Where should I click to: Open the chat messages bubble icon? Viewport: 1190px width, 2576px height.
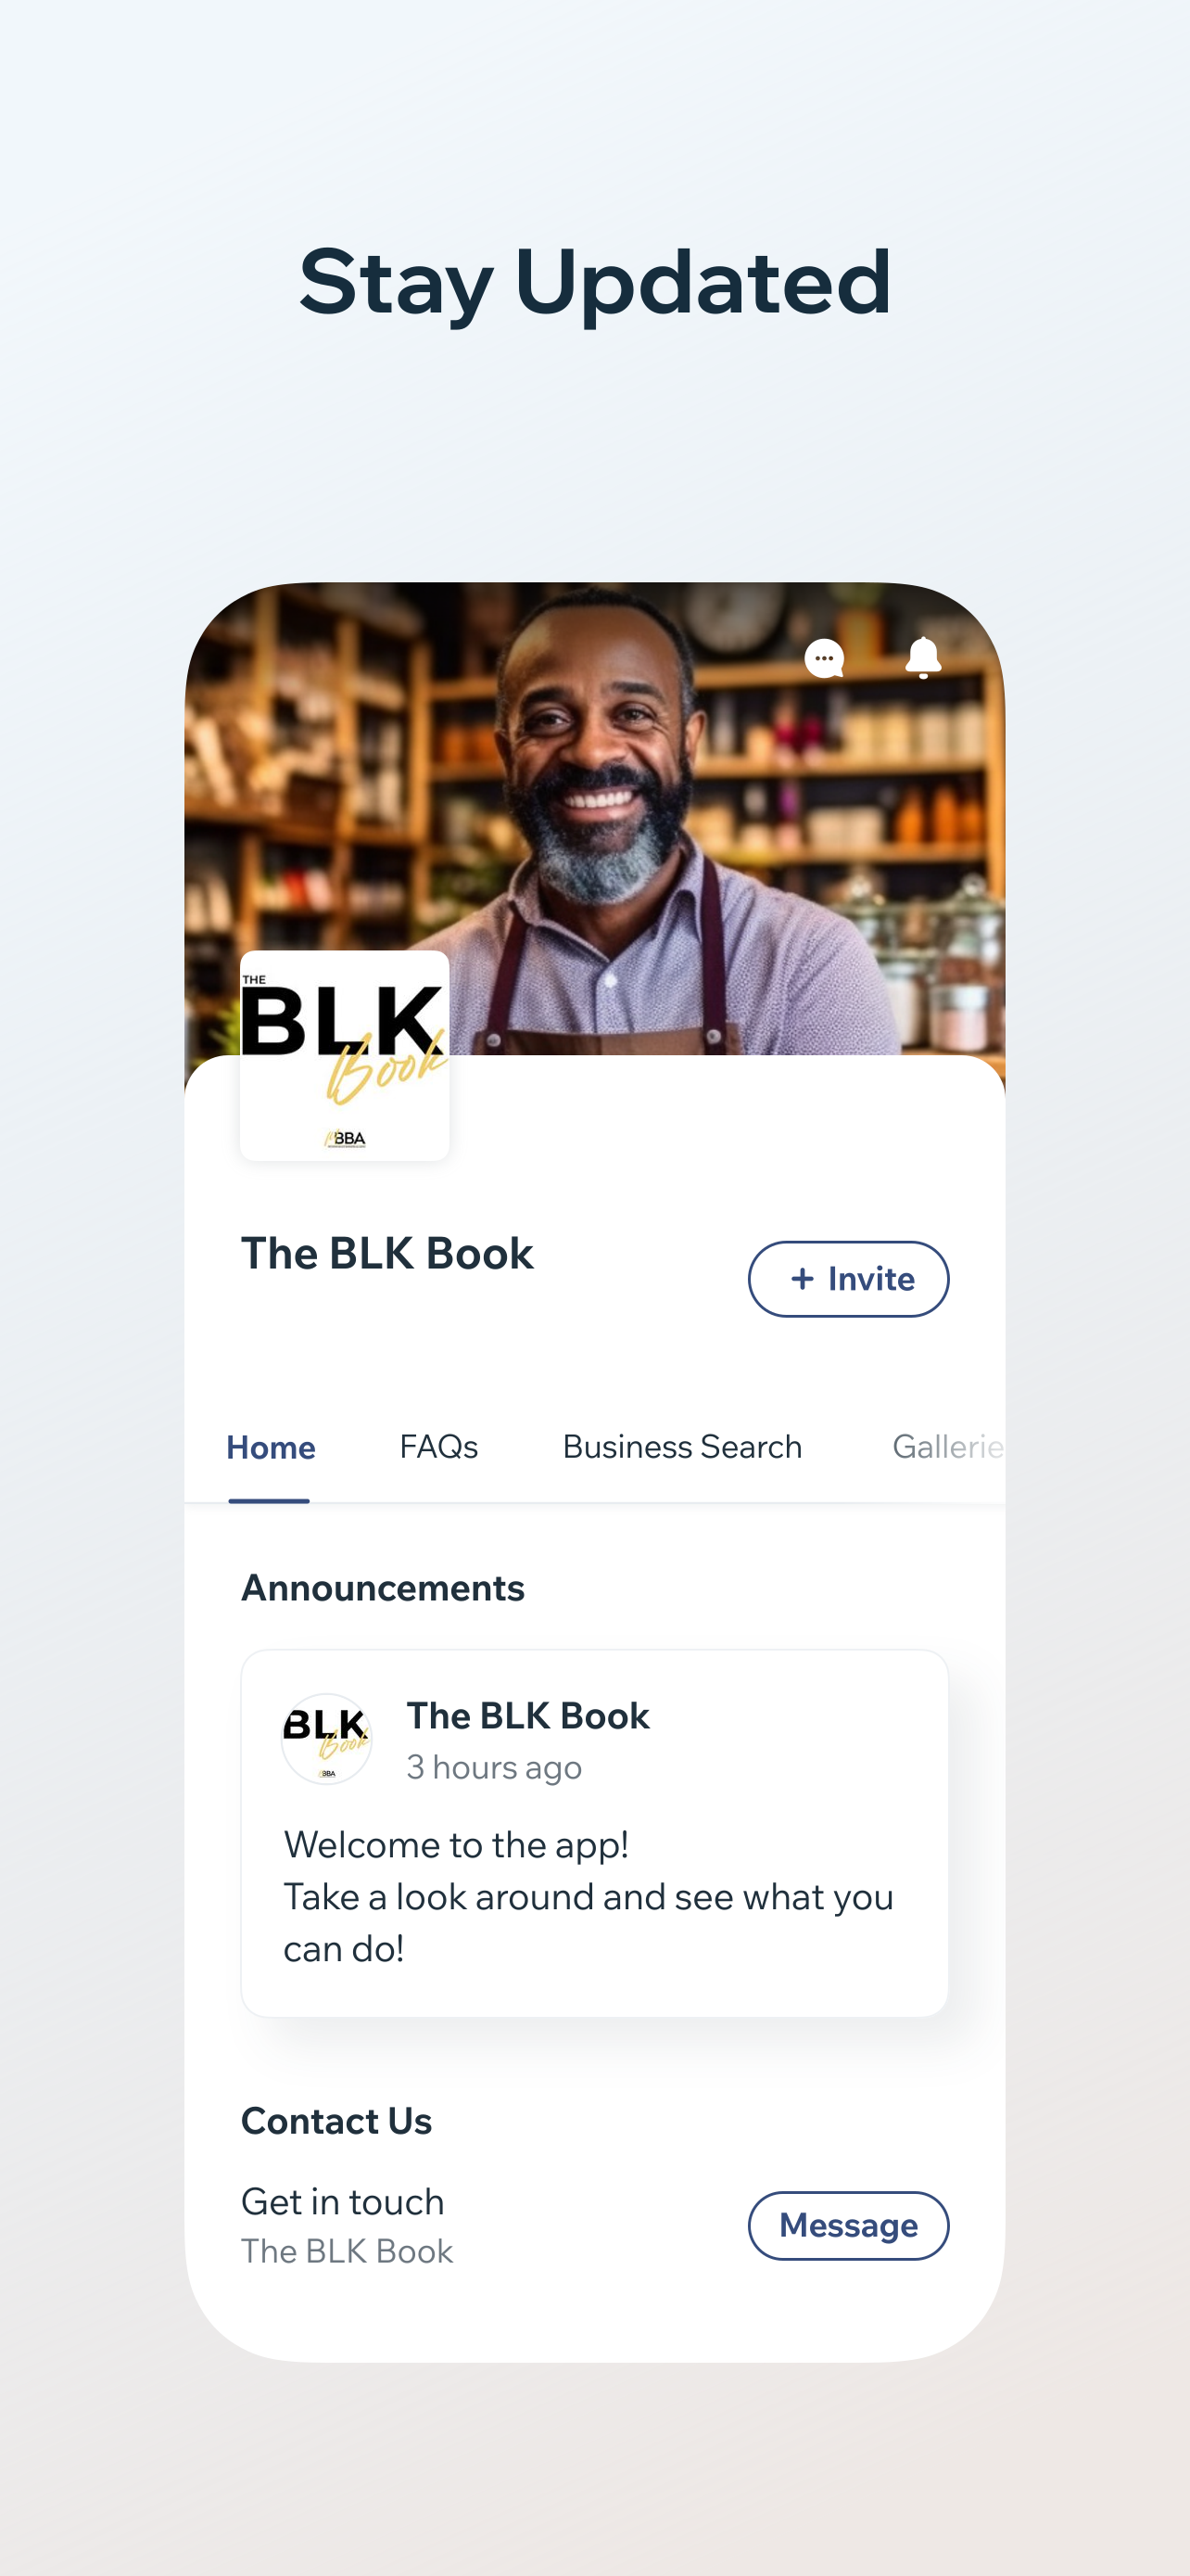pos(824,658)
